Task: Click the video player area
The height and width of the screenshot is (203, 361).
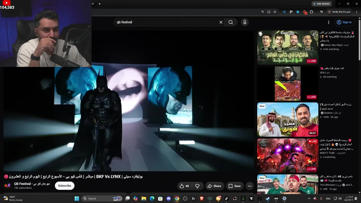Action: click(x=129, y=101)
